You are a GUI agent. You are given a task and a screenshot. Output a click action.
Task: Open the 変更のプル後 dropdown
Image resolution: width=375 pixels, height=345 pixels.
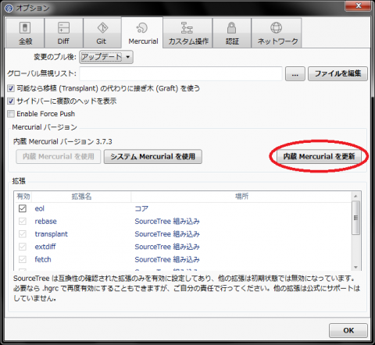pos(106,57)
